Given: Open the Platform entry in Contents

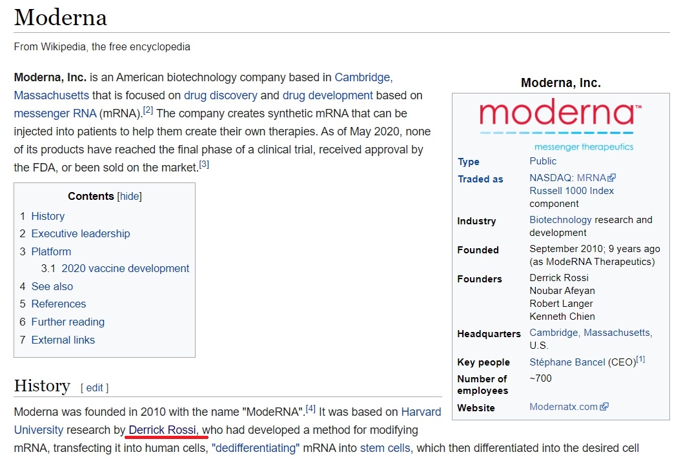Looking at the screenshot, I should (x=51, y=251).
